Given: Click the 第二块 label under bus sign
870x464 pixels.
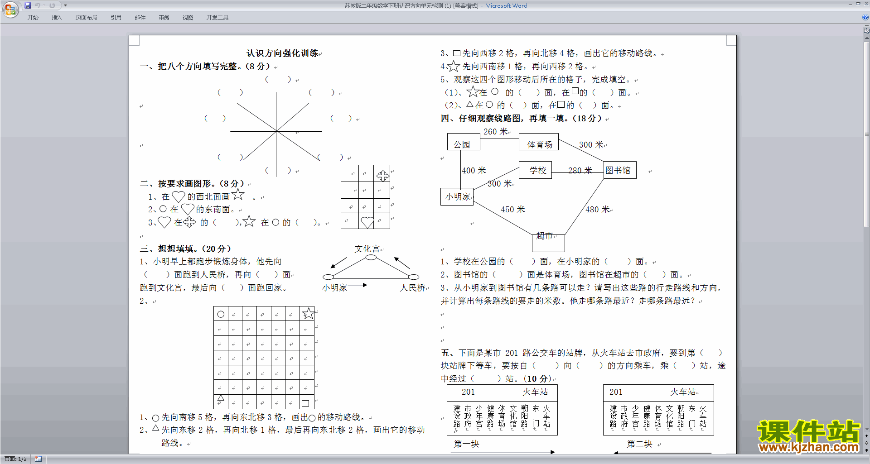Looking at the screenshot, I should tap(640, 444).
